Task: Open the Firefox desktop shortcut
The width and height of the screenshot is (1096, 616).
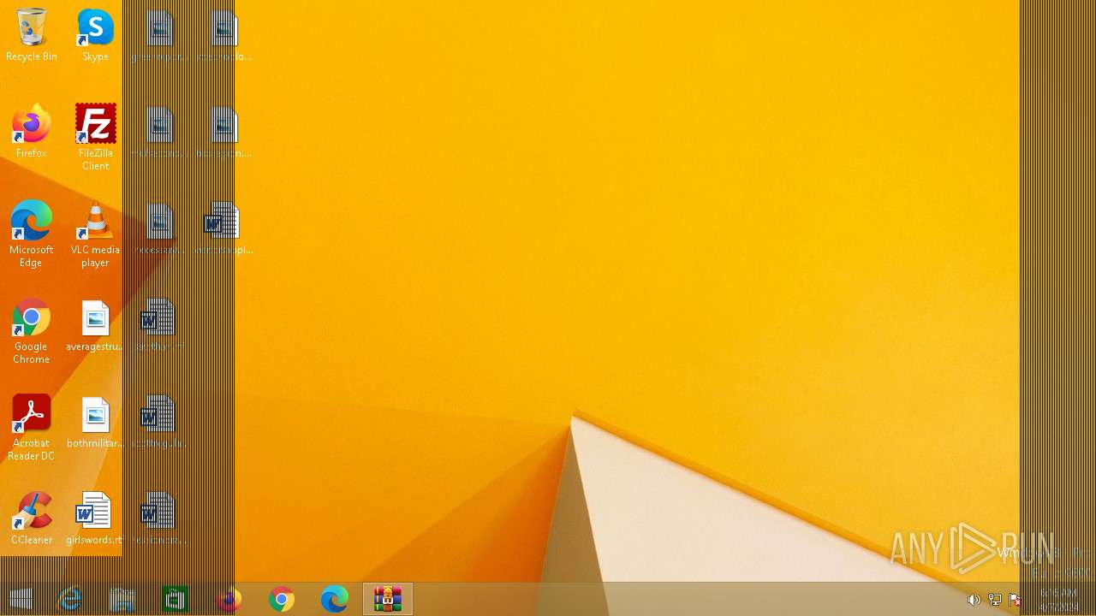Action: click(31, 132)
